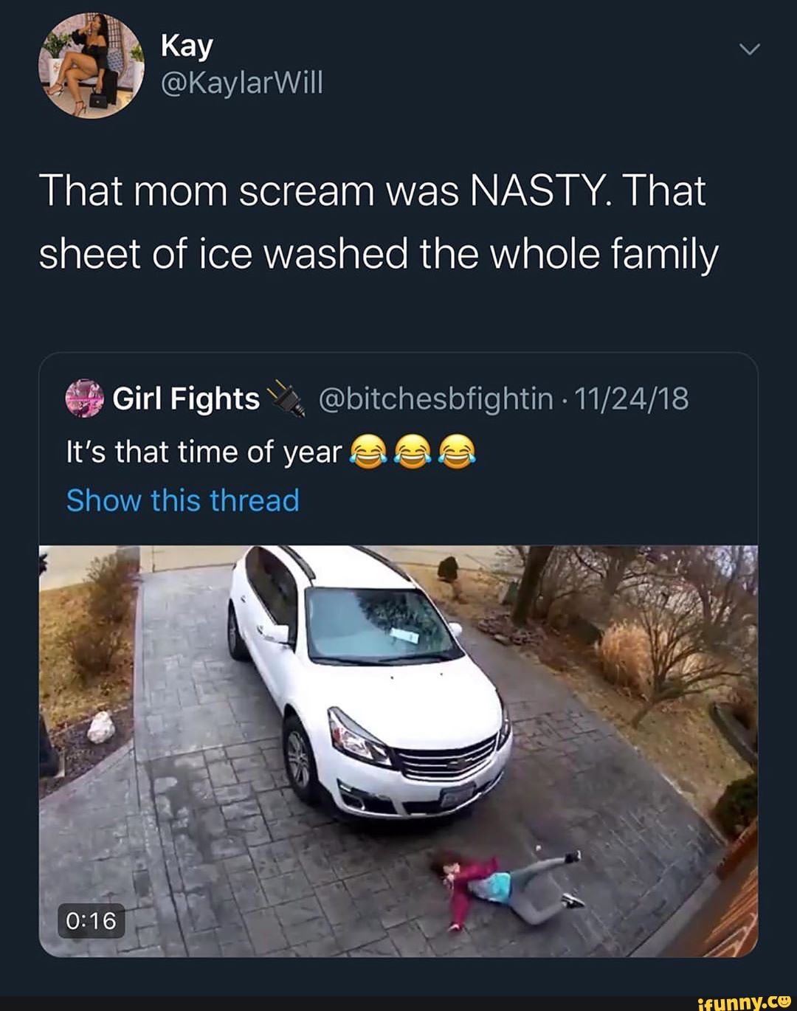Click the 0:16 video duration badge
The image size is (797, 1011).
click(92, 920)
